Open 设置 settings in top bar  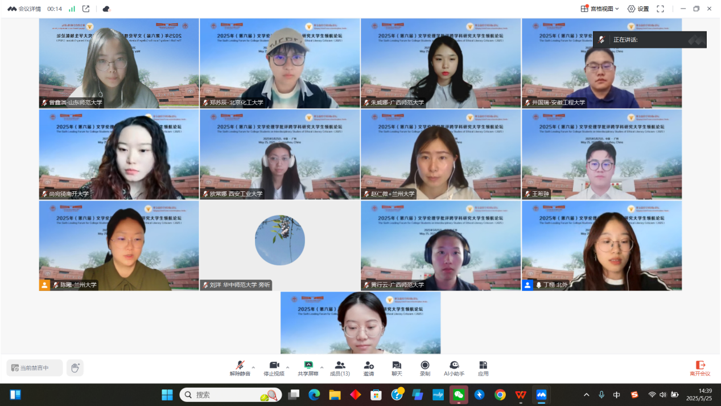[638, 9]
